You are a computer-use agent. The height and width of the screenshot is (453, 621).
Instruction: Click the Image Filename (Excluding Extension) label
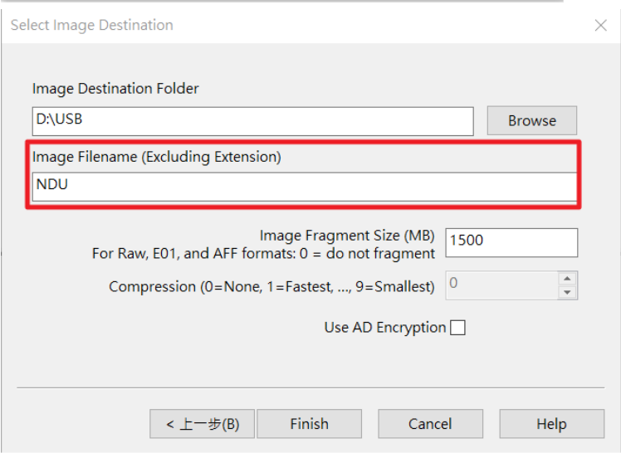[x=157, y=156]
